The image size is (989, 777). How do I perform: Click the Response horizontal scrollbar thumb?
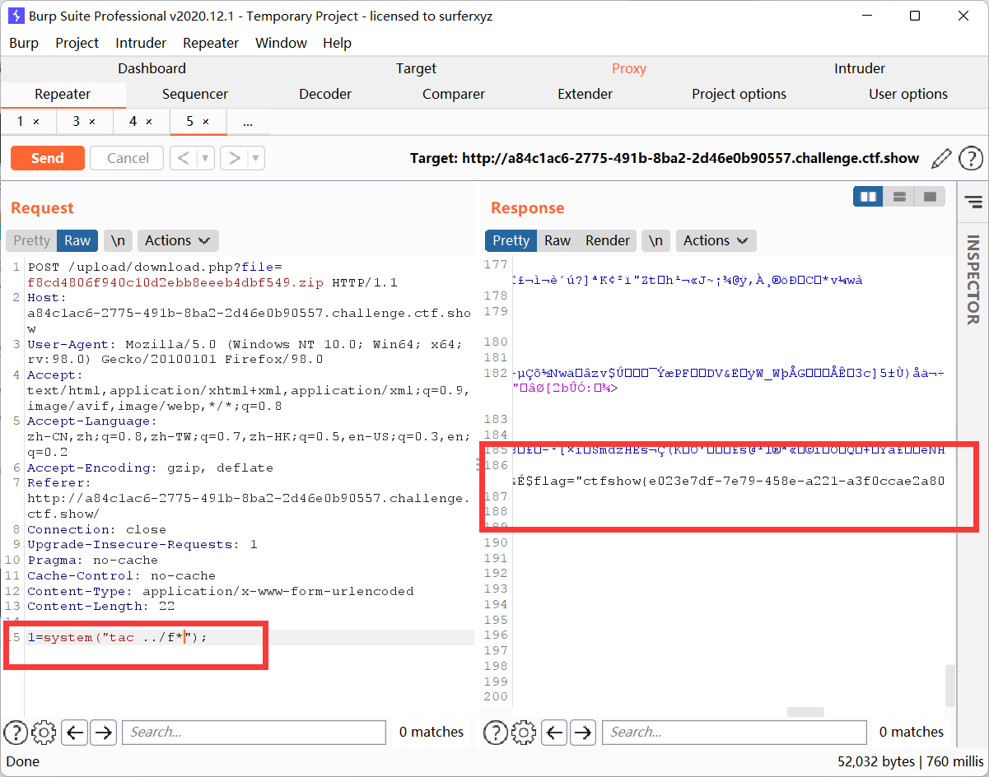[805, 712]
